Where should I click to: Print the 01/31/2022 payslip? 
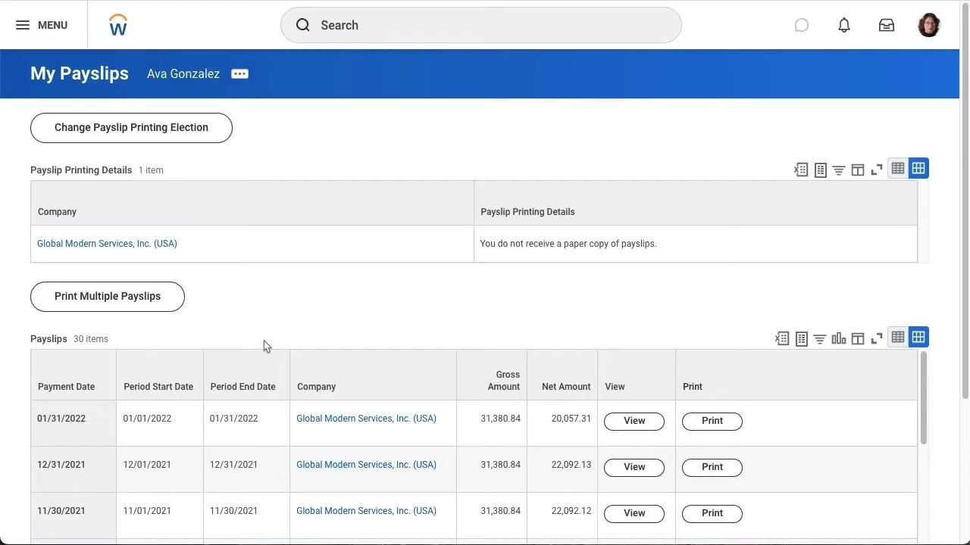point(712,422)
